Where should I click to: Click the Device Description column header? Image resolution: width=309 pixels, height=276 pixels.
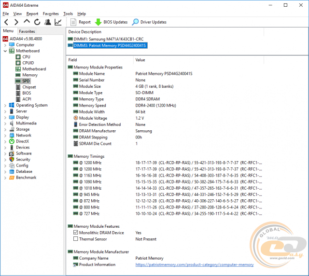click(x=165, y=32)
